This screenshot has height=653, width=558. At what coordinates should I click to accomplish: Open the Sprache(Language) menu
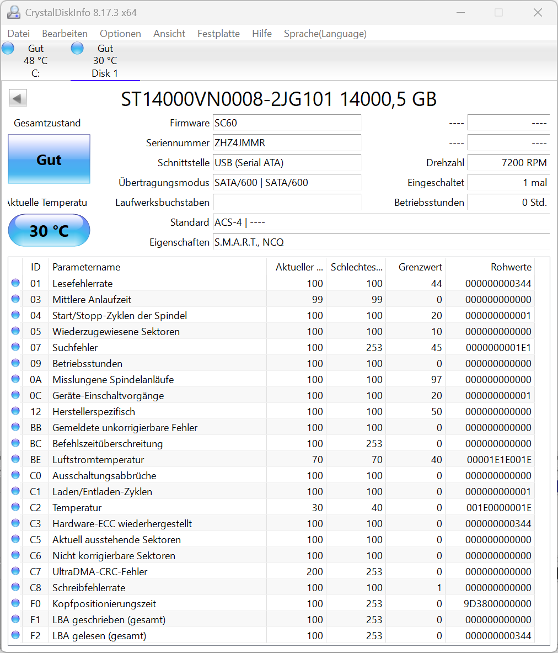[x=325, y=34]
